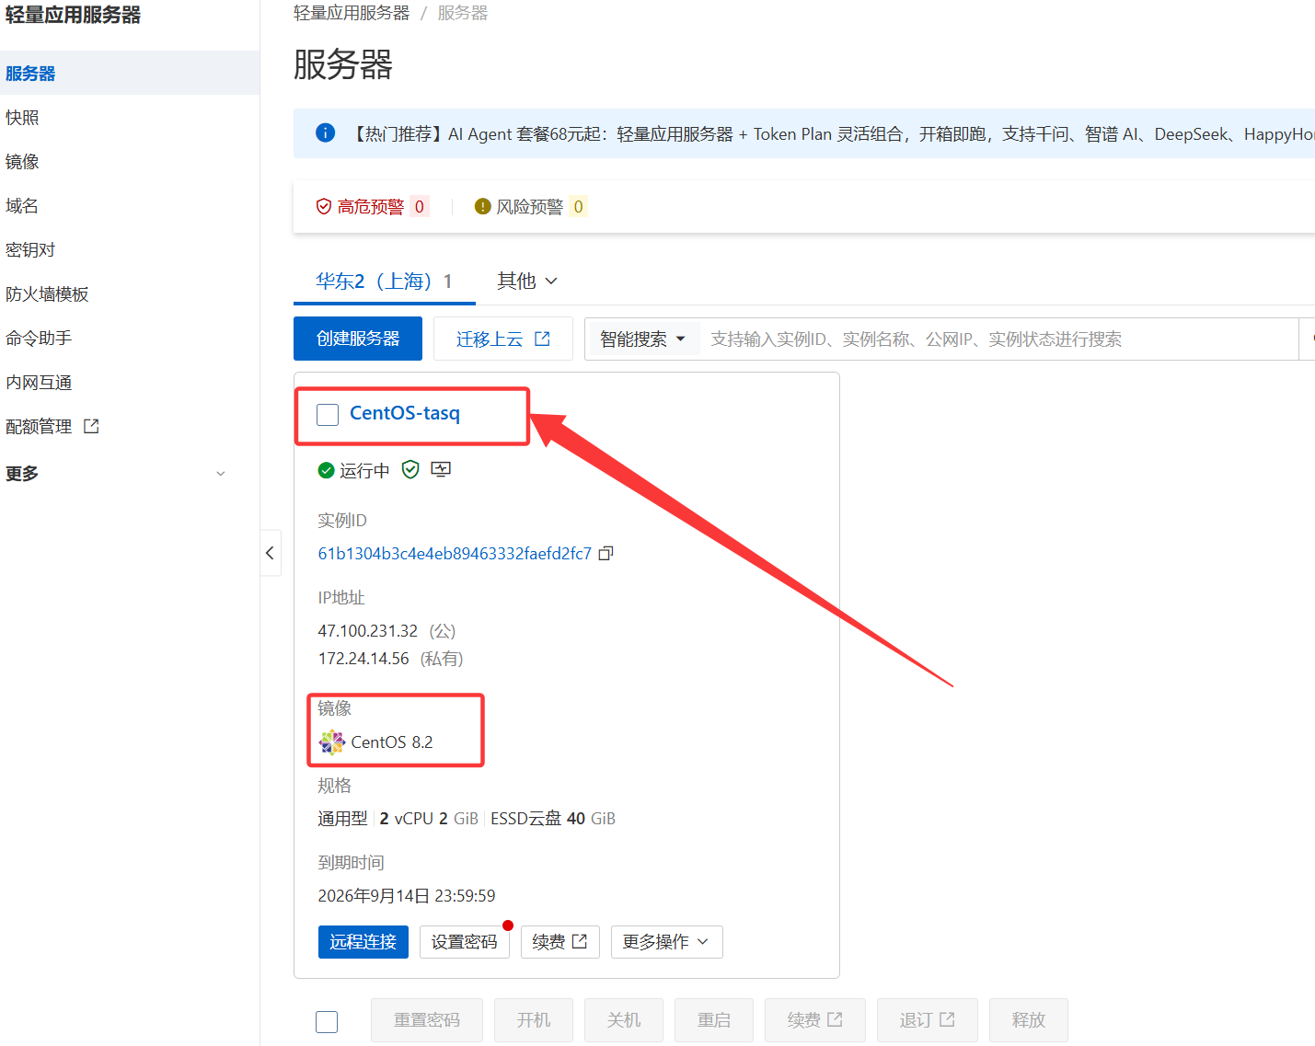Click the search field for instance ID or name

click(998, 339)
